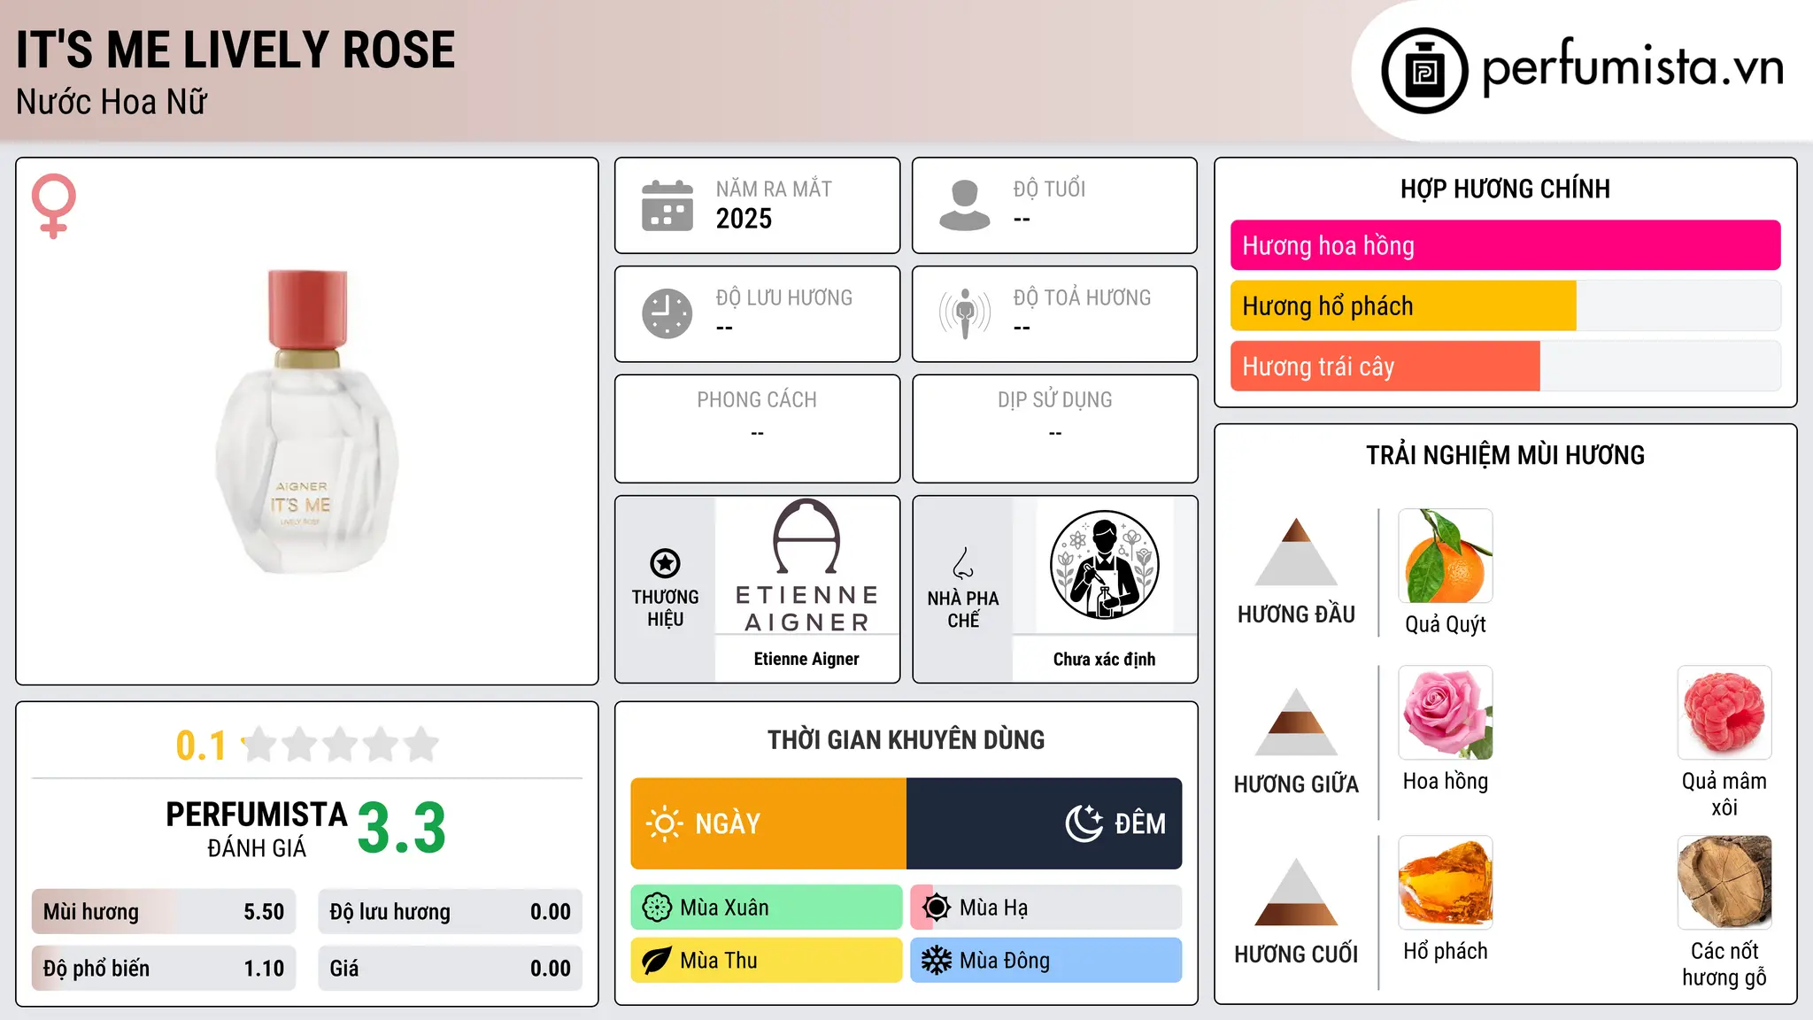Click the sun icon for Mùa Hạ

(x=937, y=908)
